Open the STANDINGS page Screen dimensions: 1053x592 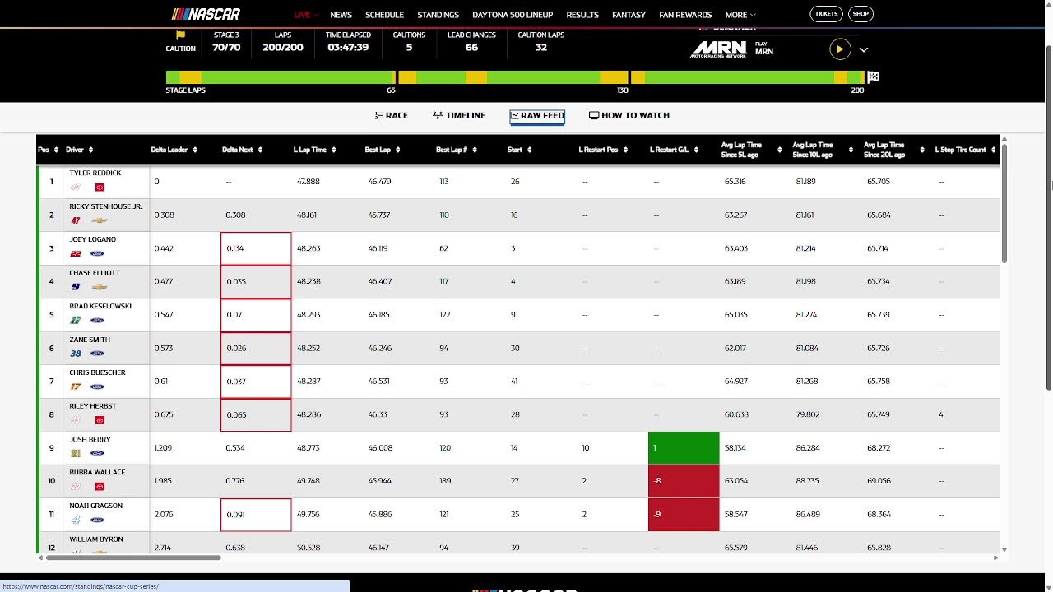[x=438, y=15]
